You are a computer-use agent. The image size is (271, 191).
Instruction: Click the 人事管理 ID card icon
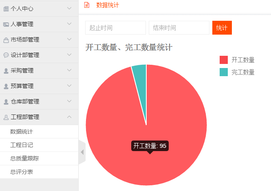(x=6, y=24)
